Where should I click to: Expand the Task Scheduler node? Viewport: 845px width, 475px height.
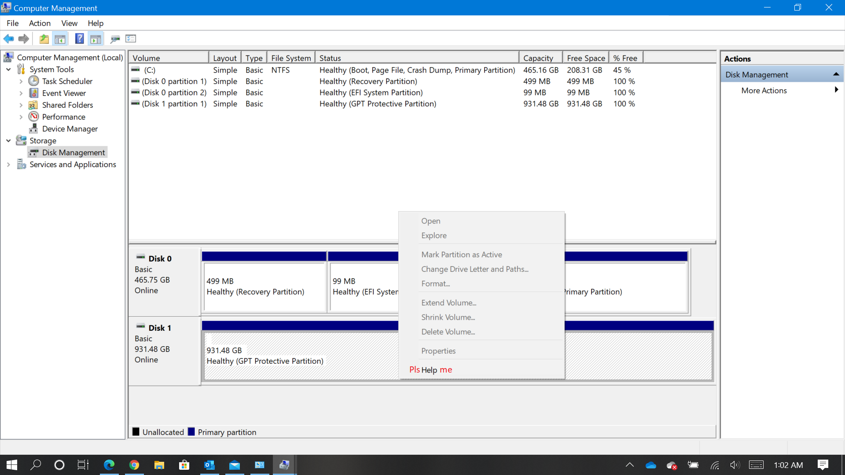[x=21, y=81]
